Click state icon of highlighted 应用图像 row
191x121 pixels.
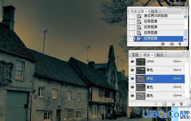(139, 39)
